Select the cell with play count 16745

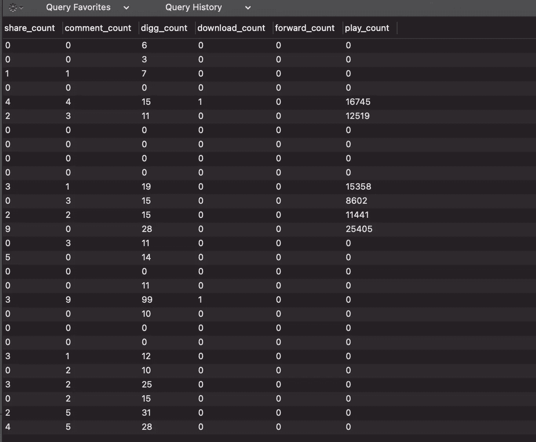pos(358,102)
